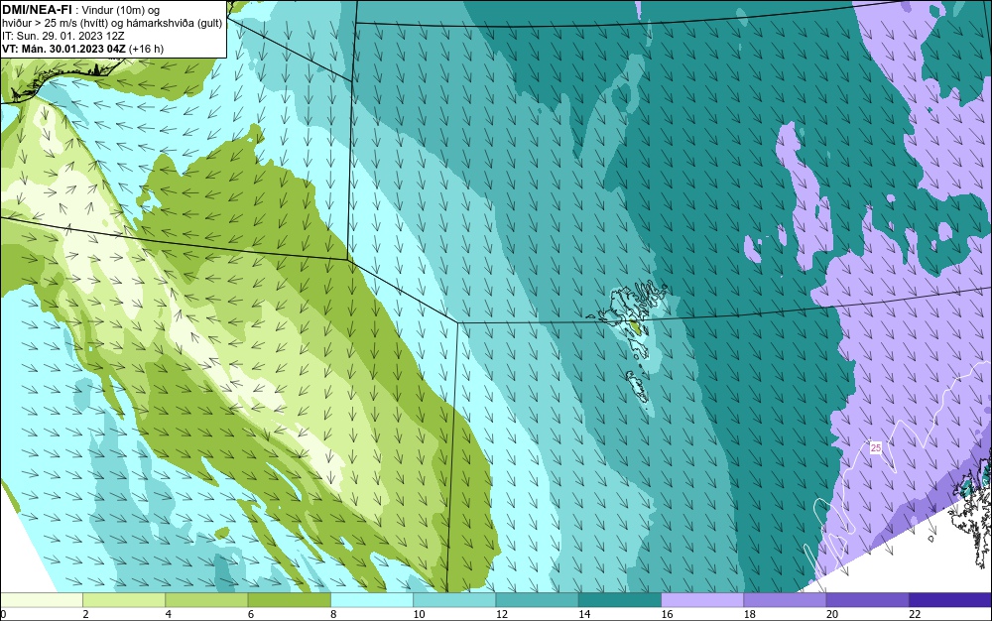992x621 pixels.
Task: Click the legend value '4'
Action: click(169, 614)
